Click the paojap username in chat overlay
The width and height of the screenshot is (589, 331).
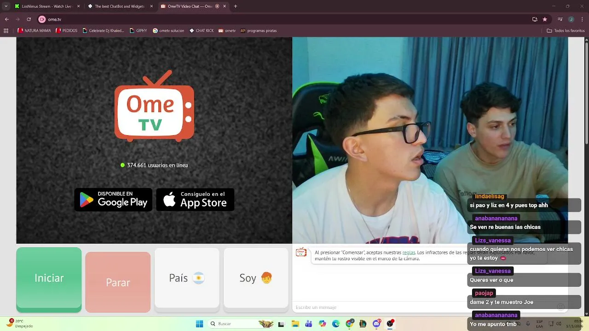click(484, 293)
